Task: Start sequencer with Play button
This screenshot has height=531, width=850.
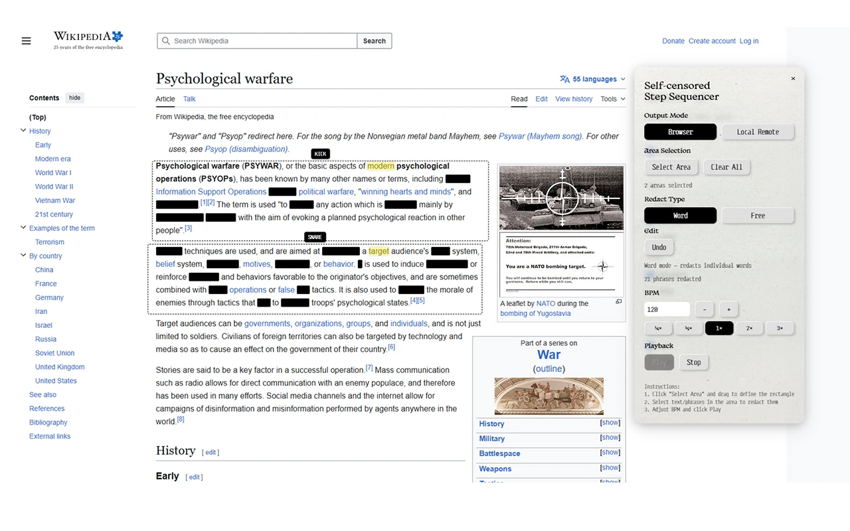Action: (659, 362)
